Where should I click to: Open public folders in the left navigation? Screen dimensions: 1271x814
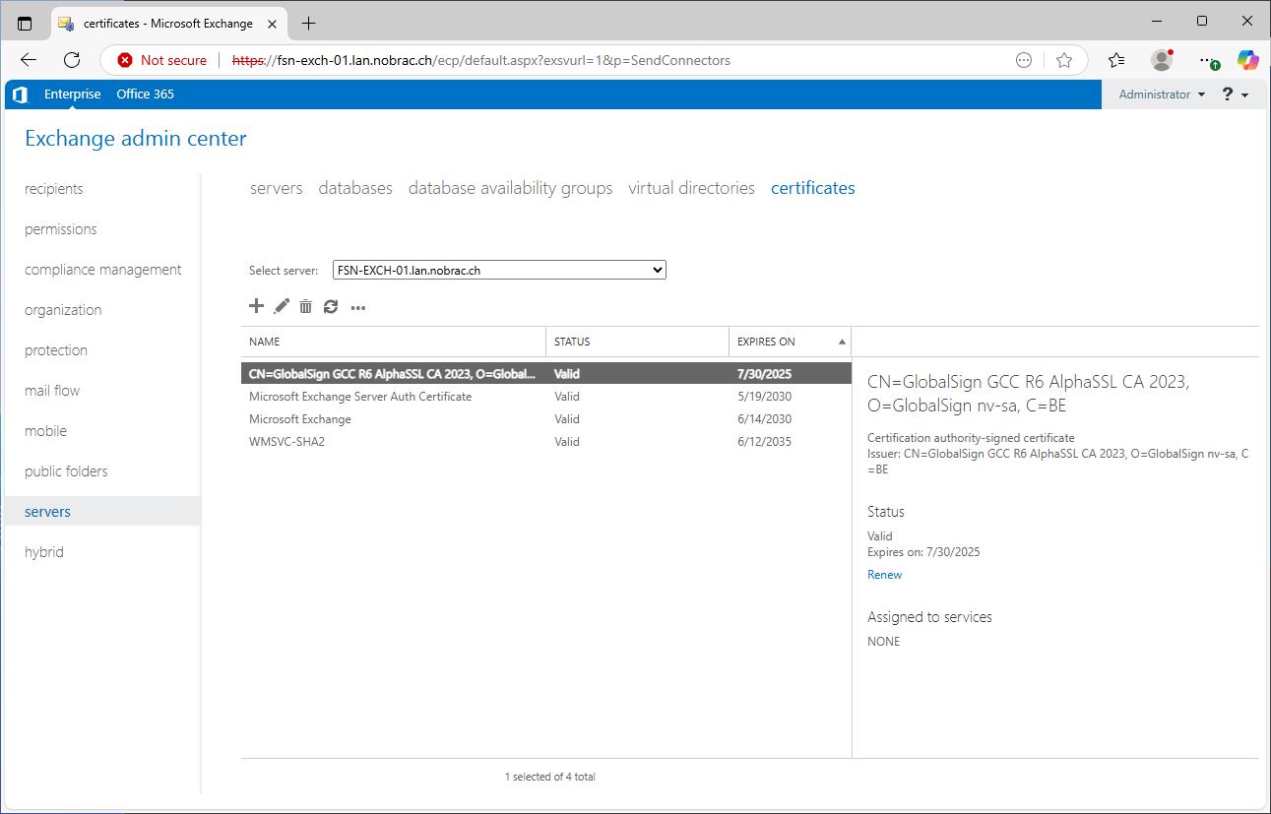[x=66, y=471]
